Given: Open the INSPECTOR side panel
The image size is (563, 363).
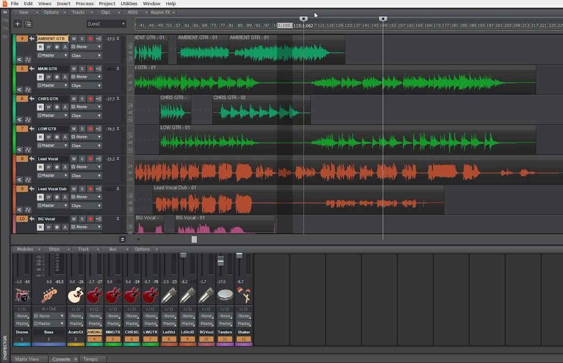Looking at the screenshot, I should [5, 347].
